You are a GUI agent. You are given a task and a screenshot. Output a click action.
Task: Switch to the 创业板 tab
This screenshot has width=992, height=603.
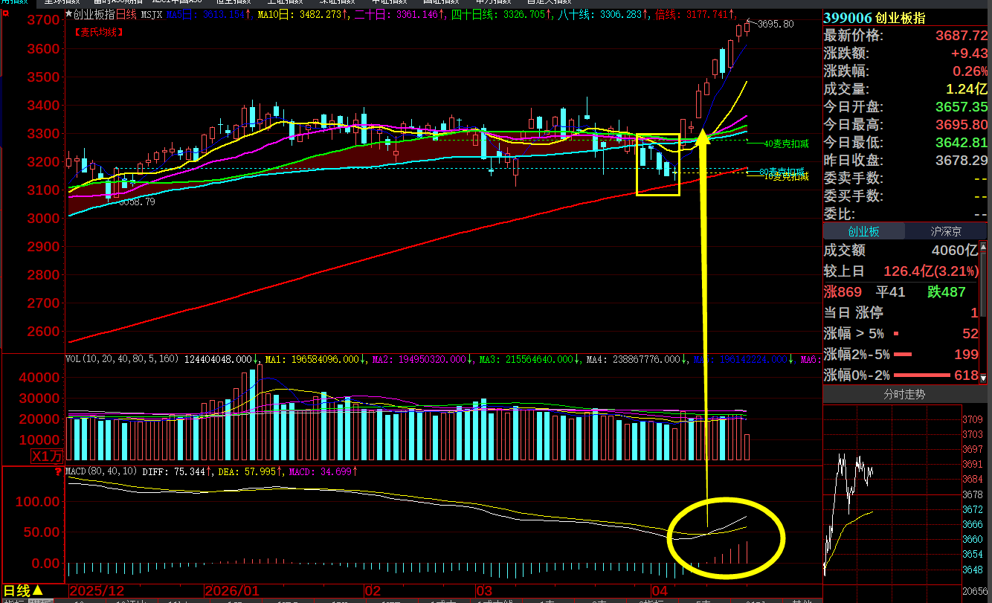[x=863, y=231]
